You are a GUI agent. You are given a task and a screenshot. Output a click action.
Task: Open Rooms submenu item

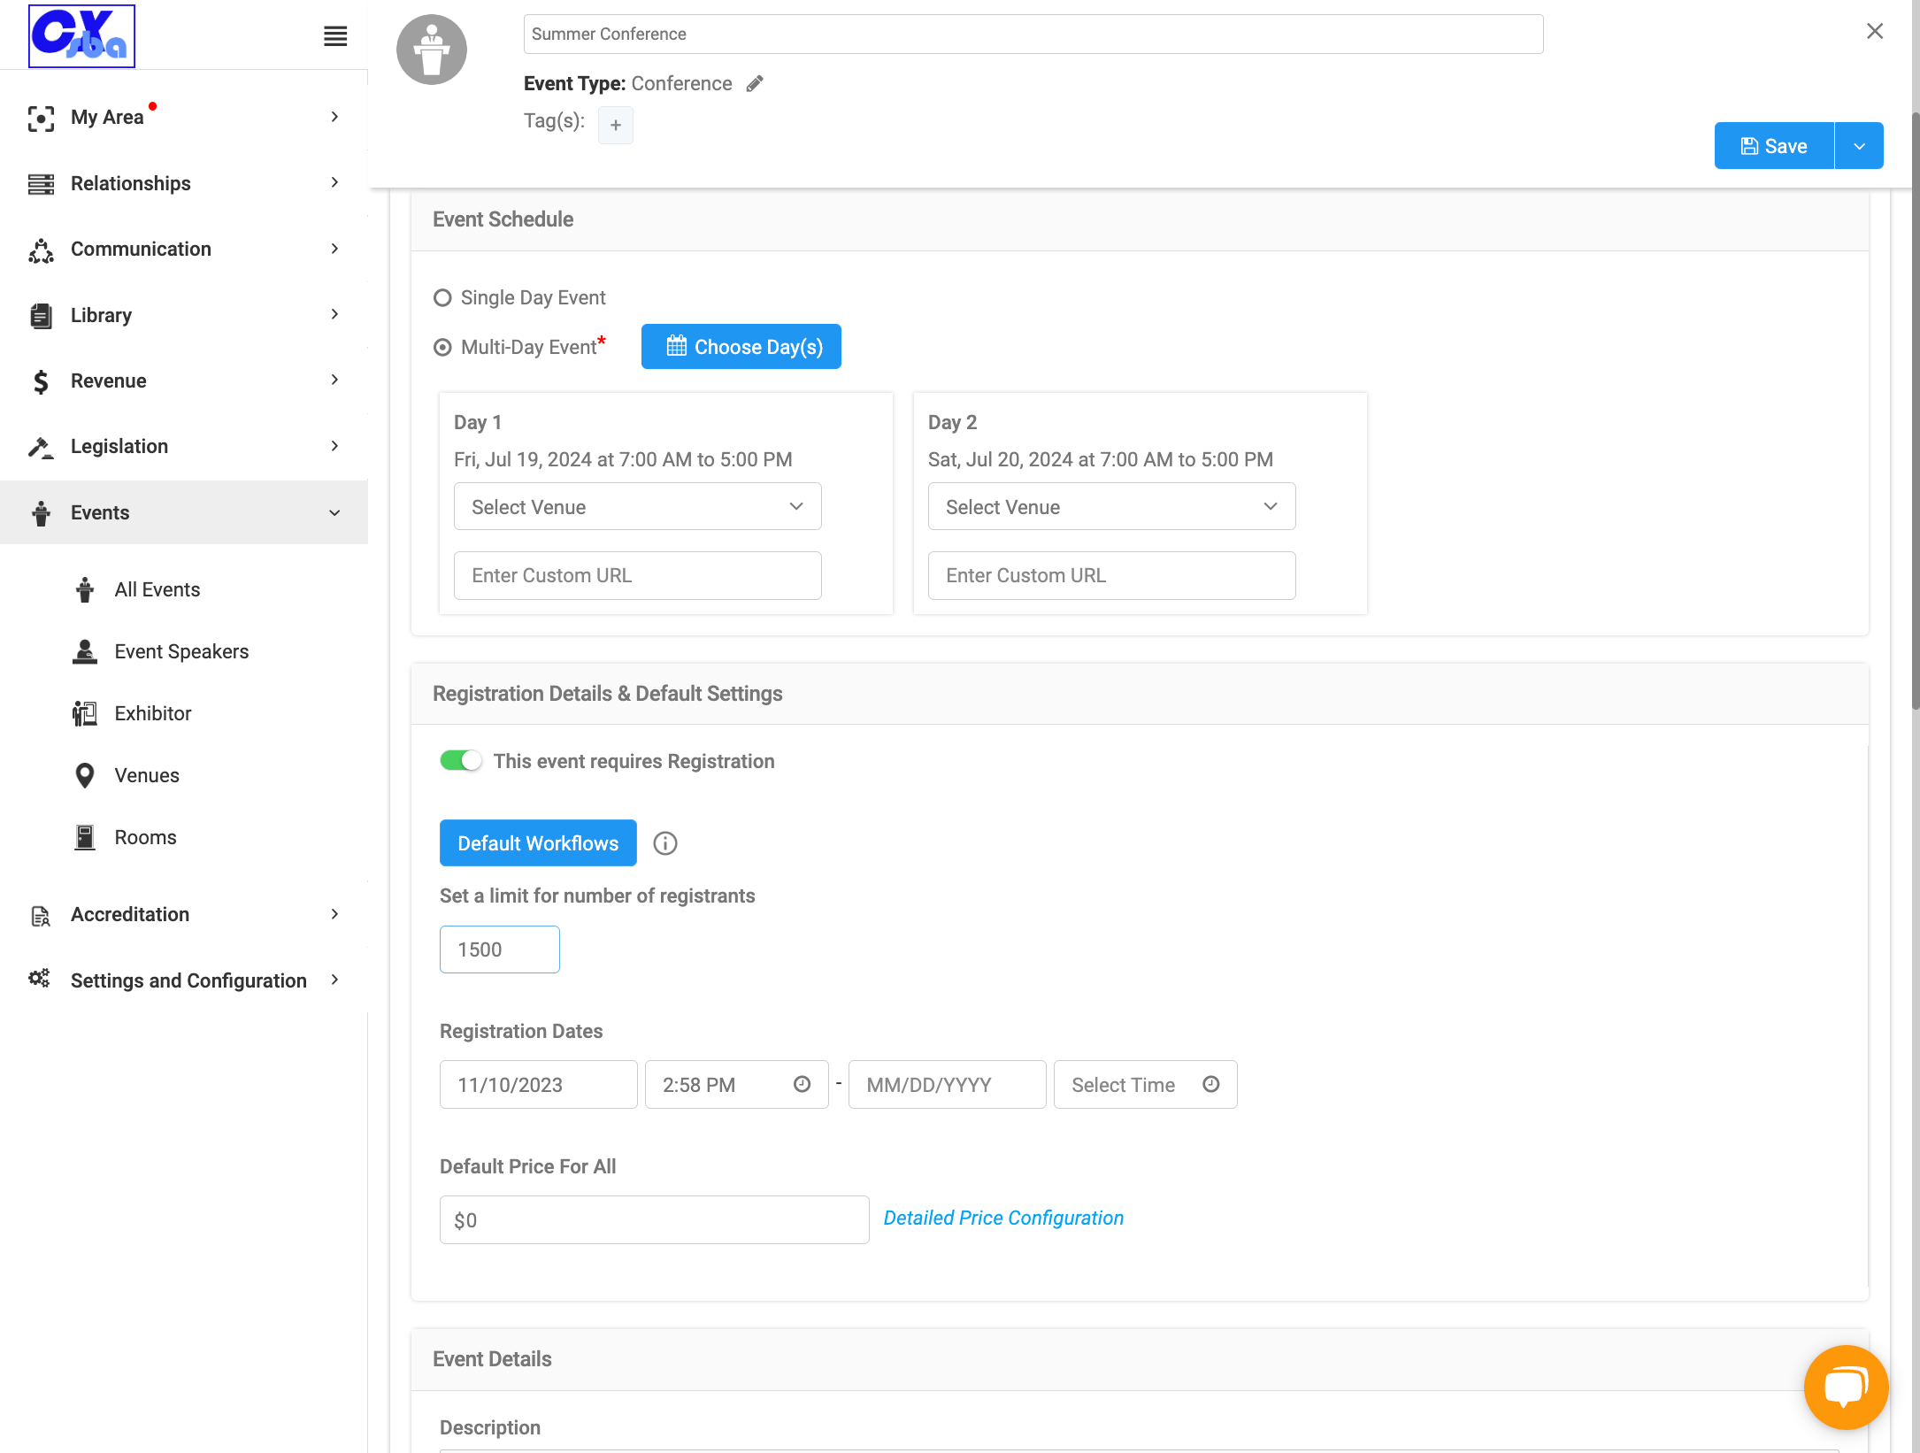click(x=145, y=838)
